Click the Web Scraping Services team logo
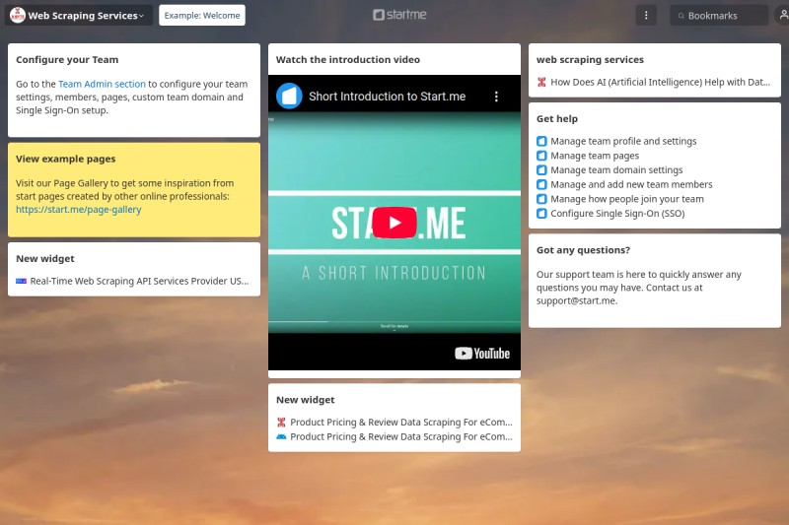The height and width of the screenshot is (525, 789). [x=18, y=15]
